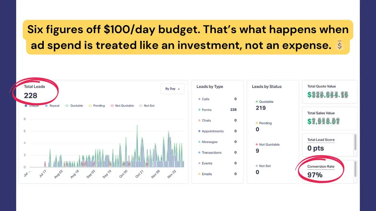The image size is (376, 211).
Task: Click the Events lead type icon
Action: (x=199, y=163)
